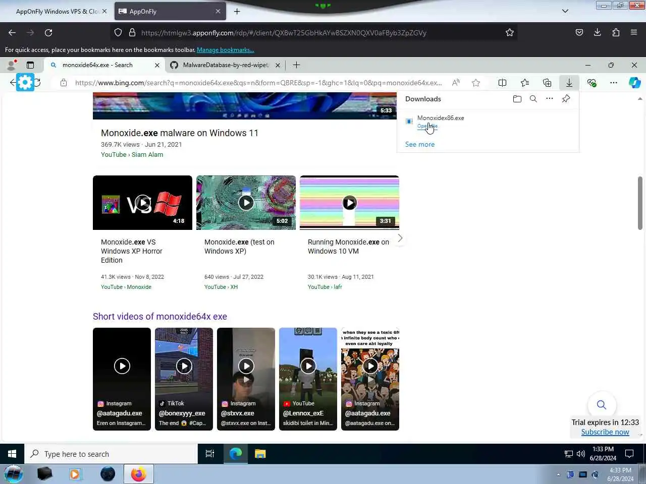Pin the Downloads panel
The height and width of the screenshot is (484, 646).
click(566, 99)
